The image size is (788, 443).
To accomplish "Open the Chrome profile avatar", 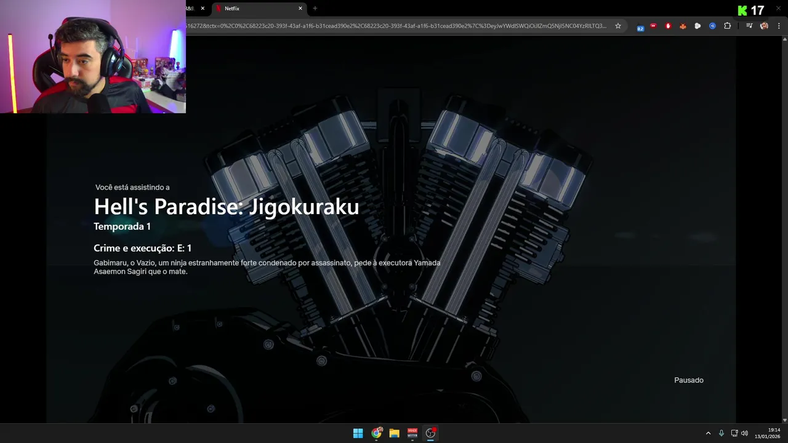I will [764, 26].
